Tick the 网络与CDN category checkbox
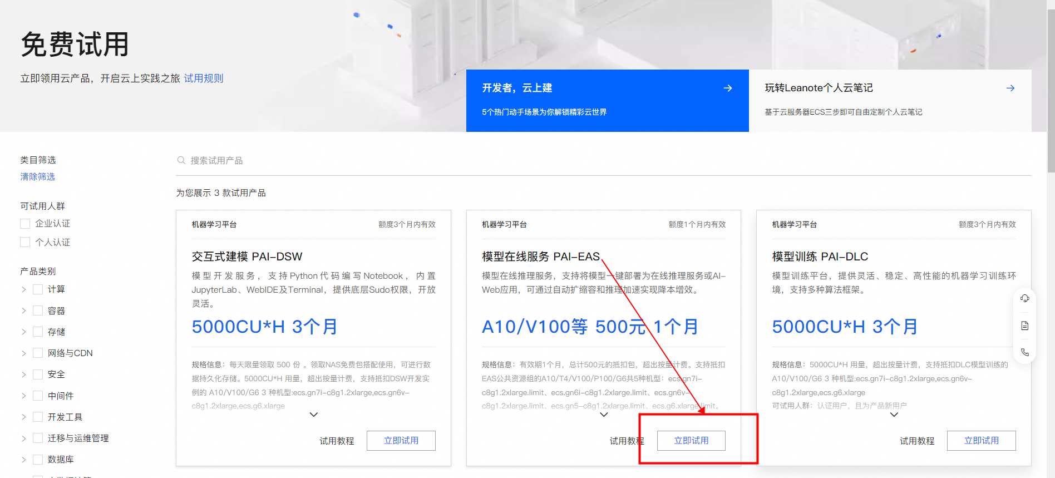 (38, 353)
